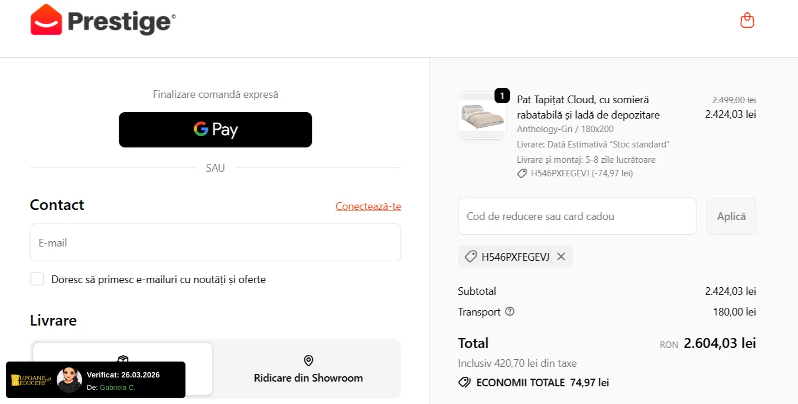The width and height of the screenshot is (798, 404).
Task: Click the delivery box icon under Livrare
Action: (x=123, y=359)
